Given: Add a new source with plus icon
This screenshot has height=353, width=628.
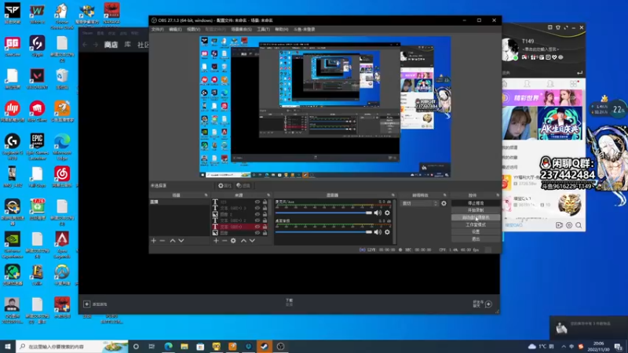Looking at the screenshot, I should point(216,241).
